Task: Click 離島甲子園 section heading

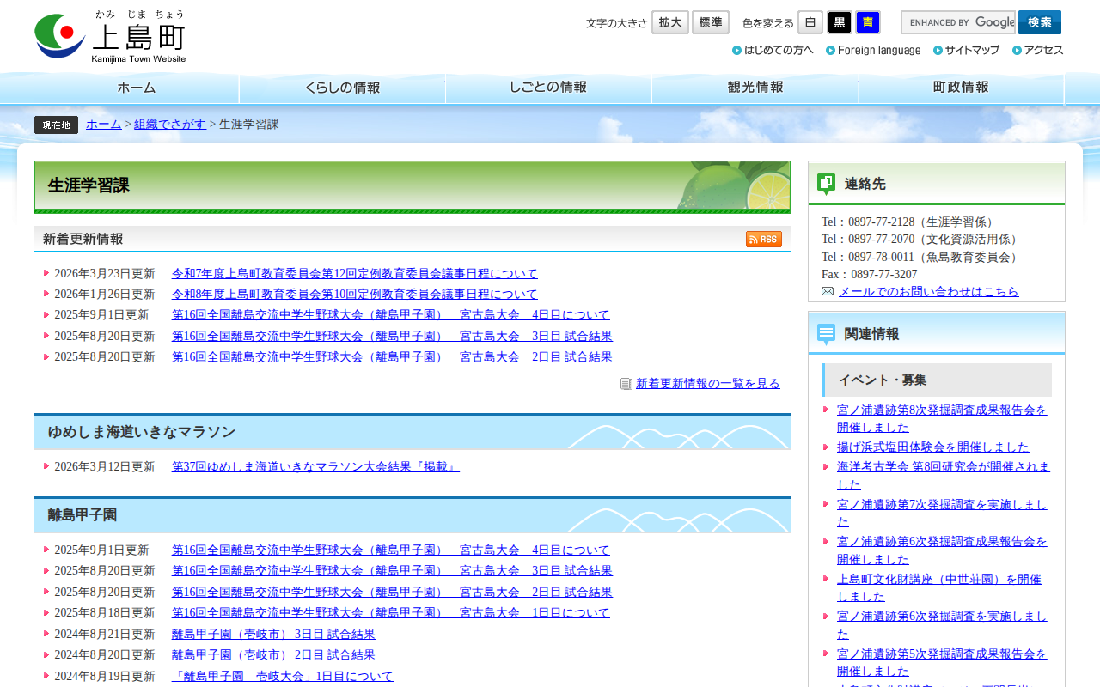Action: point(82,515)
